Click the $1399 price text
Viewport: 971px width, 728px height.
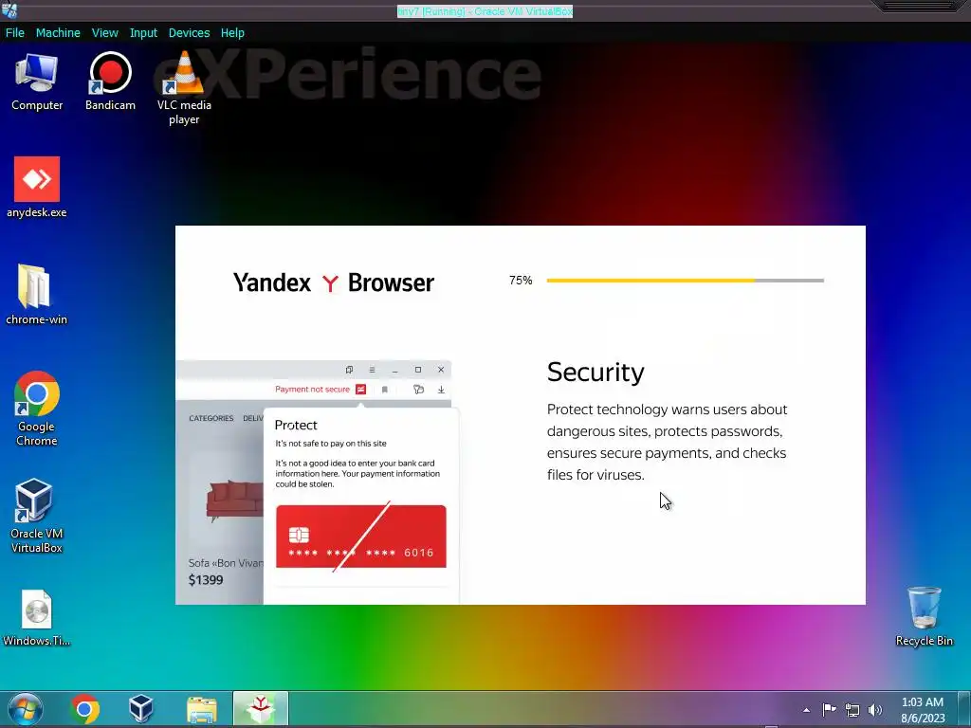(x=206, y=580)
